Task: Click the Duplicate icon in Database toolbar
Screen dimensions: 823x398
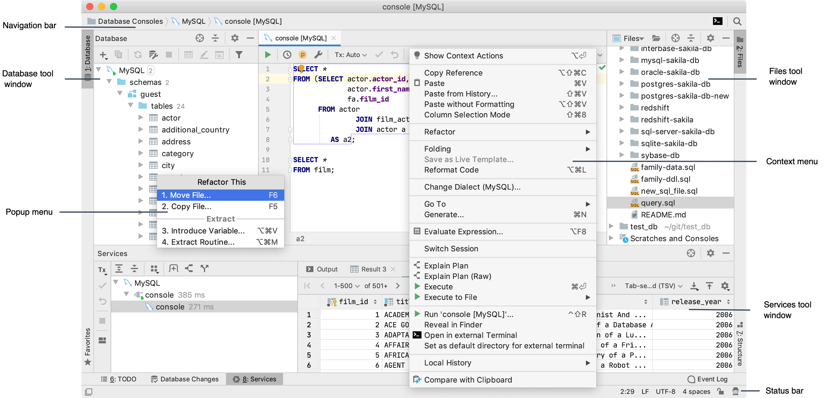Action: (x=119, y=55)
